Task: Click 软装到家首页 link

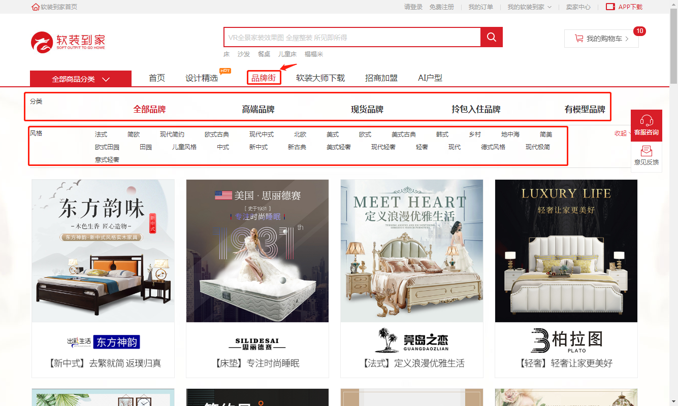Action: (59, 7)
